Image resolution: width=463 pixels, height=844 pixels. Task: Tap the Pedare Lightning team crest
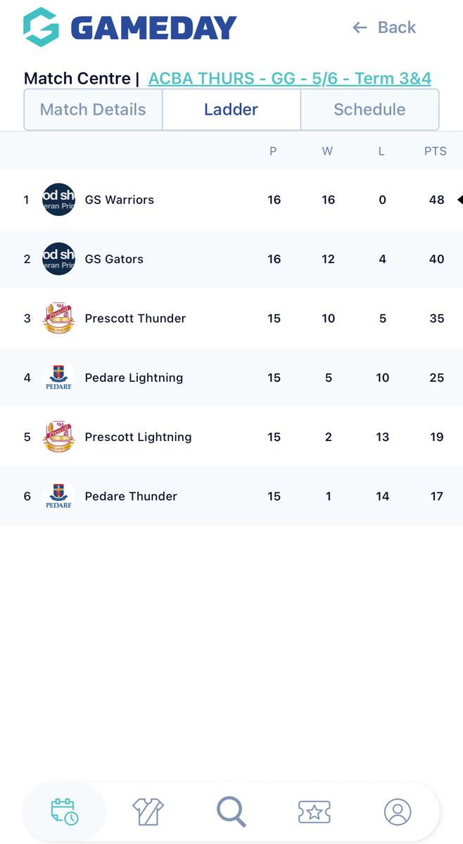coord(58,378)
